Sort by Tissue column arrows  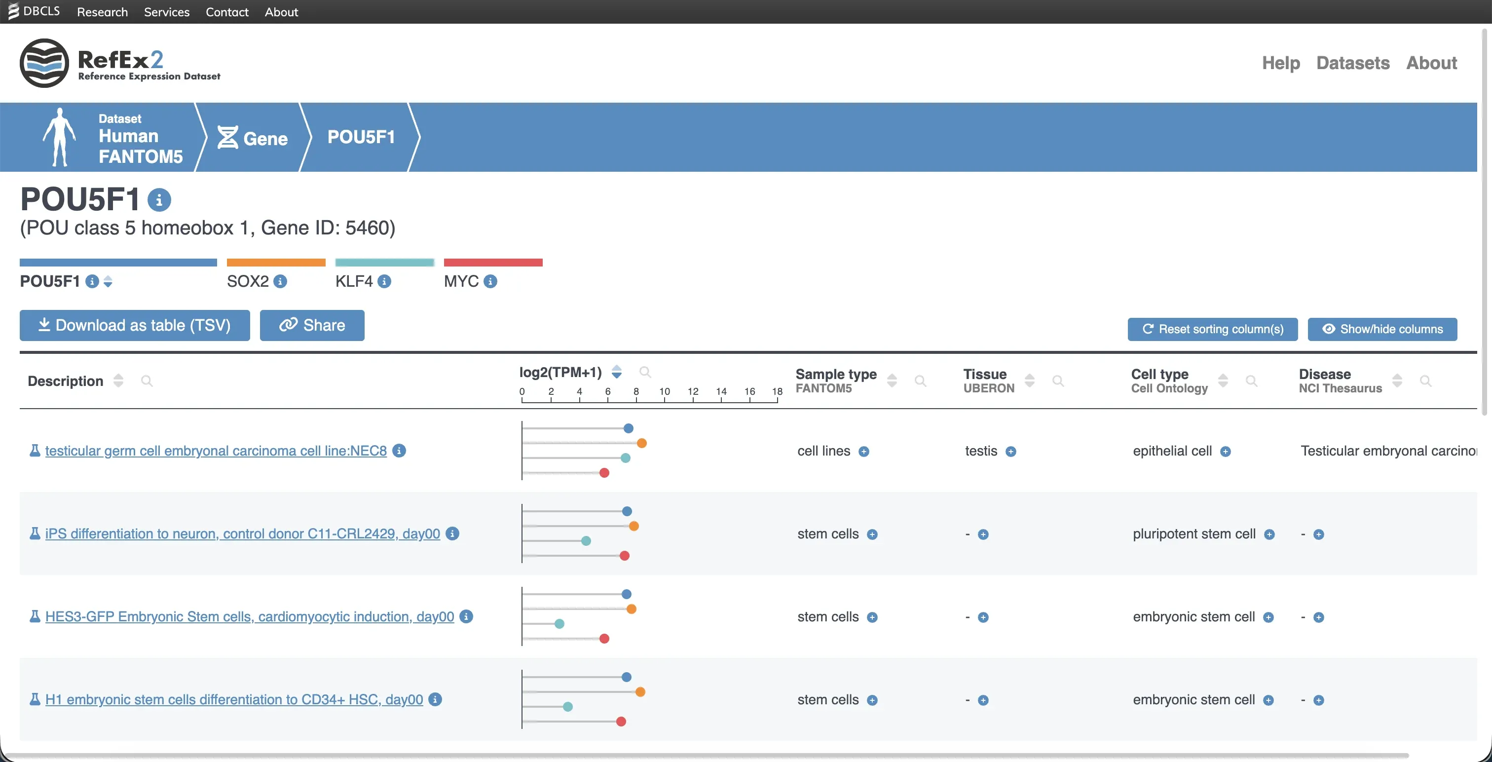(x=1030, y=381)
